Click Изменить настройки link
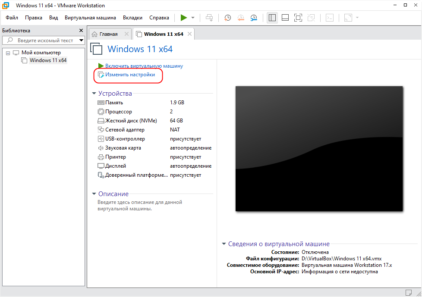The height and width of the screenshot is (297, 422). [x=130, y=75]
